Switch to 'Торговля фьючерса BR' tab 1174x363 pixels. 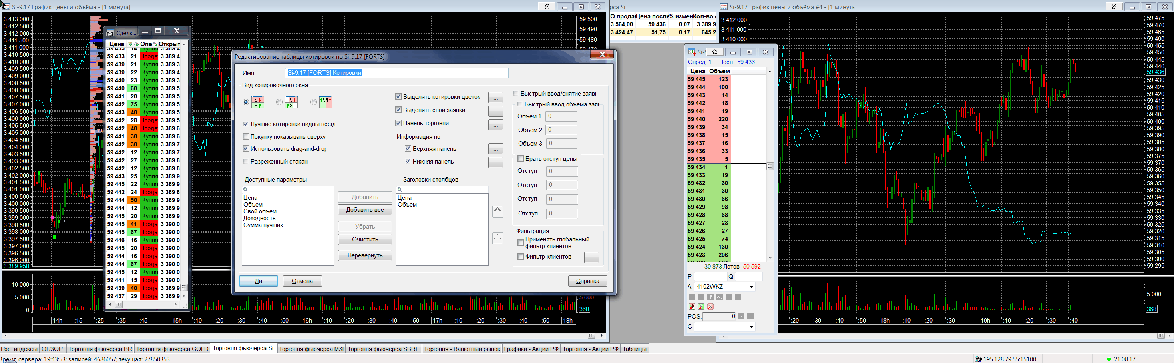[x=100, y=349]
